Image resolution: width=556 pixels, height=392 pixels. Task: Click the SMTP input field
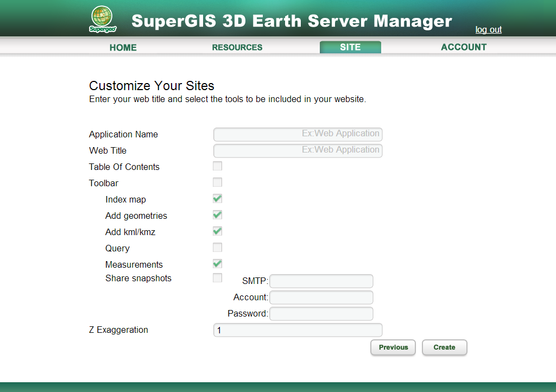pos(321,281)
